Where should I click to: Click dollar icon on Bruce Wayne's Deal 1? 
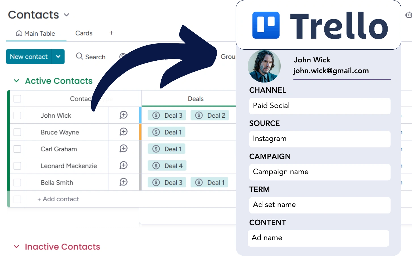tap(156, 132)
